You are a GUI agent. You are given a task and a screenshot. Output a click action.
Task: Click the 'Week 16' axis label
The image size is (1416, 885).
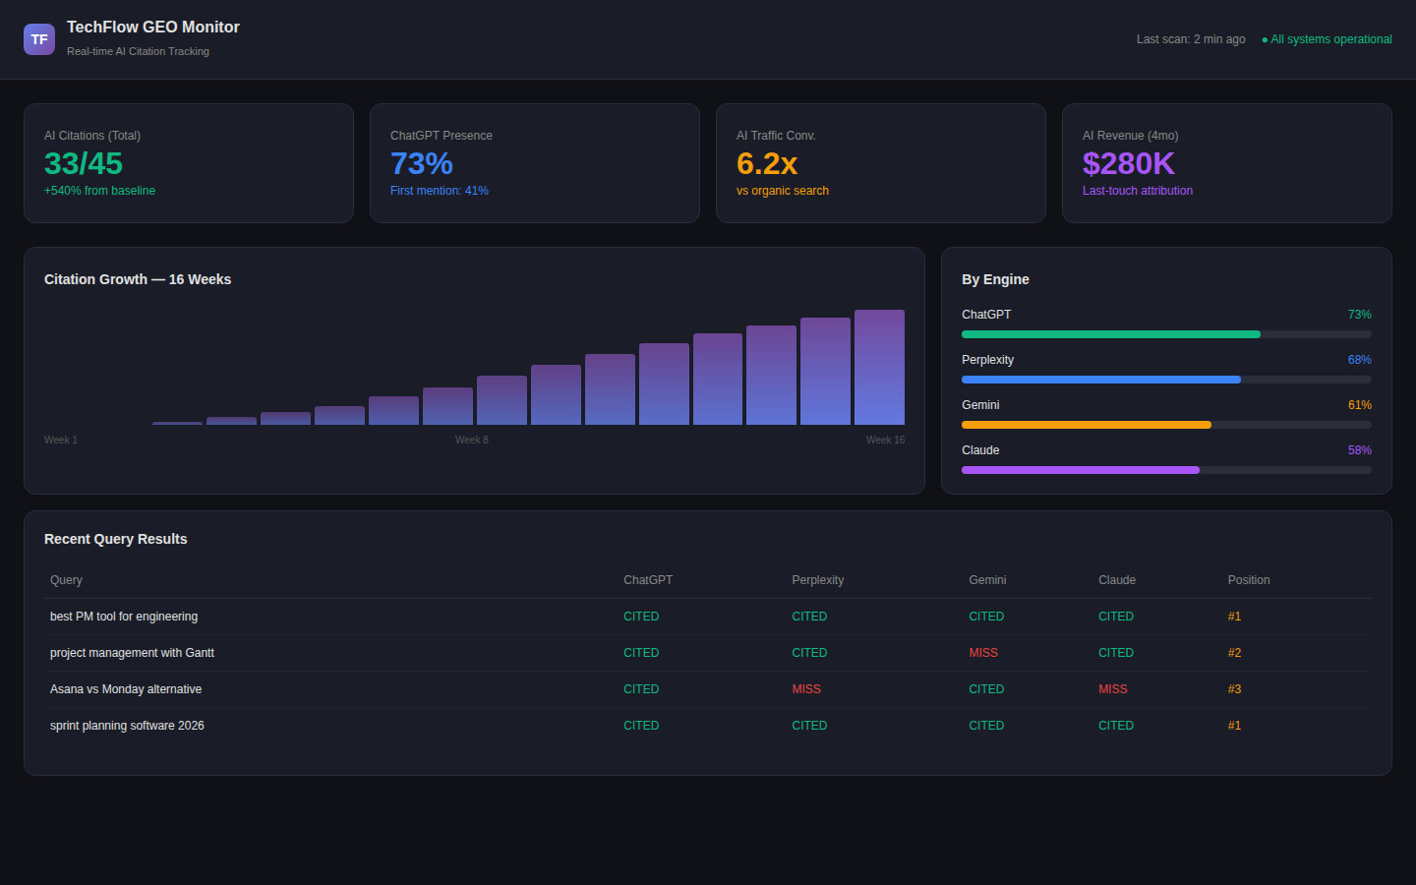point(885,440)
